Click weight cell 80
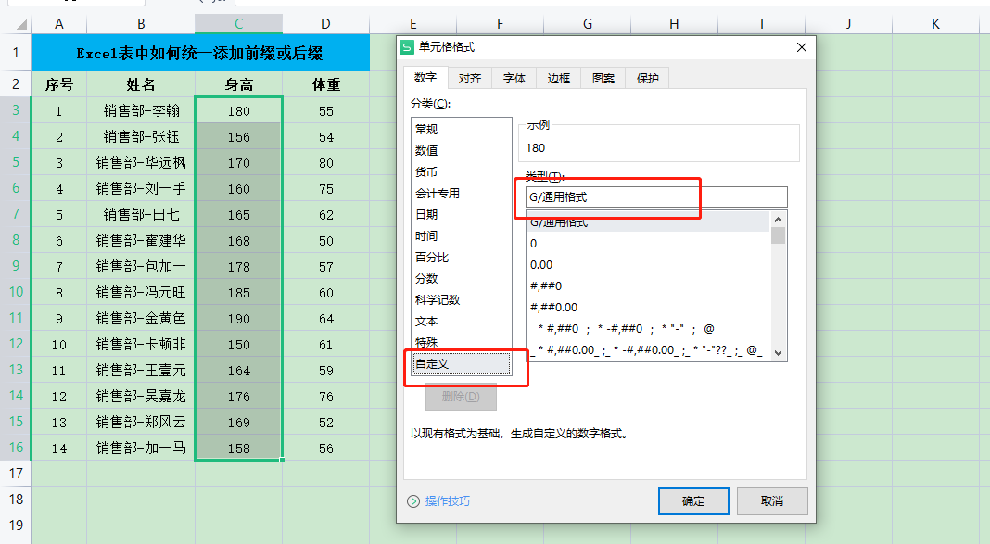Image resolution: width=990 pixels, height=544 pixels. [325, 163]
